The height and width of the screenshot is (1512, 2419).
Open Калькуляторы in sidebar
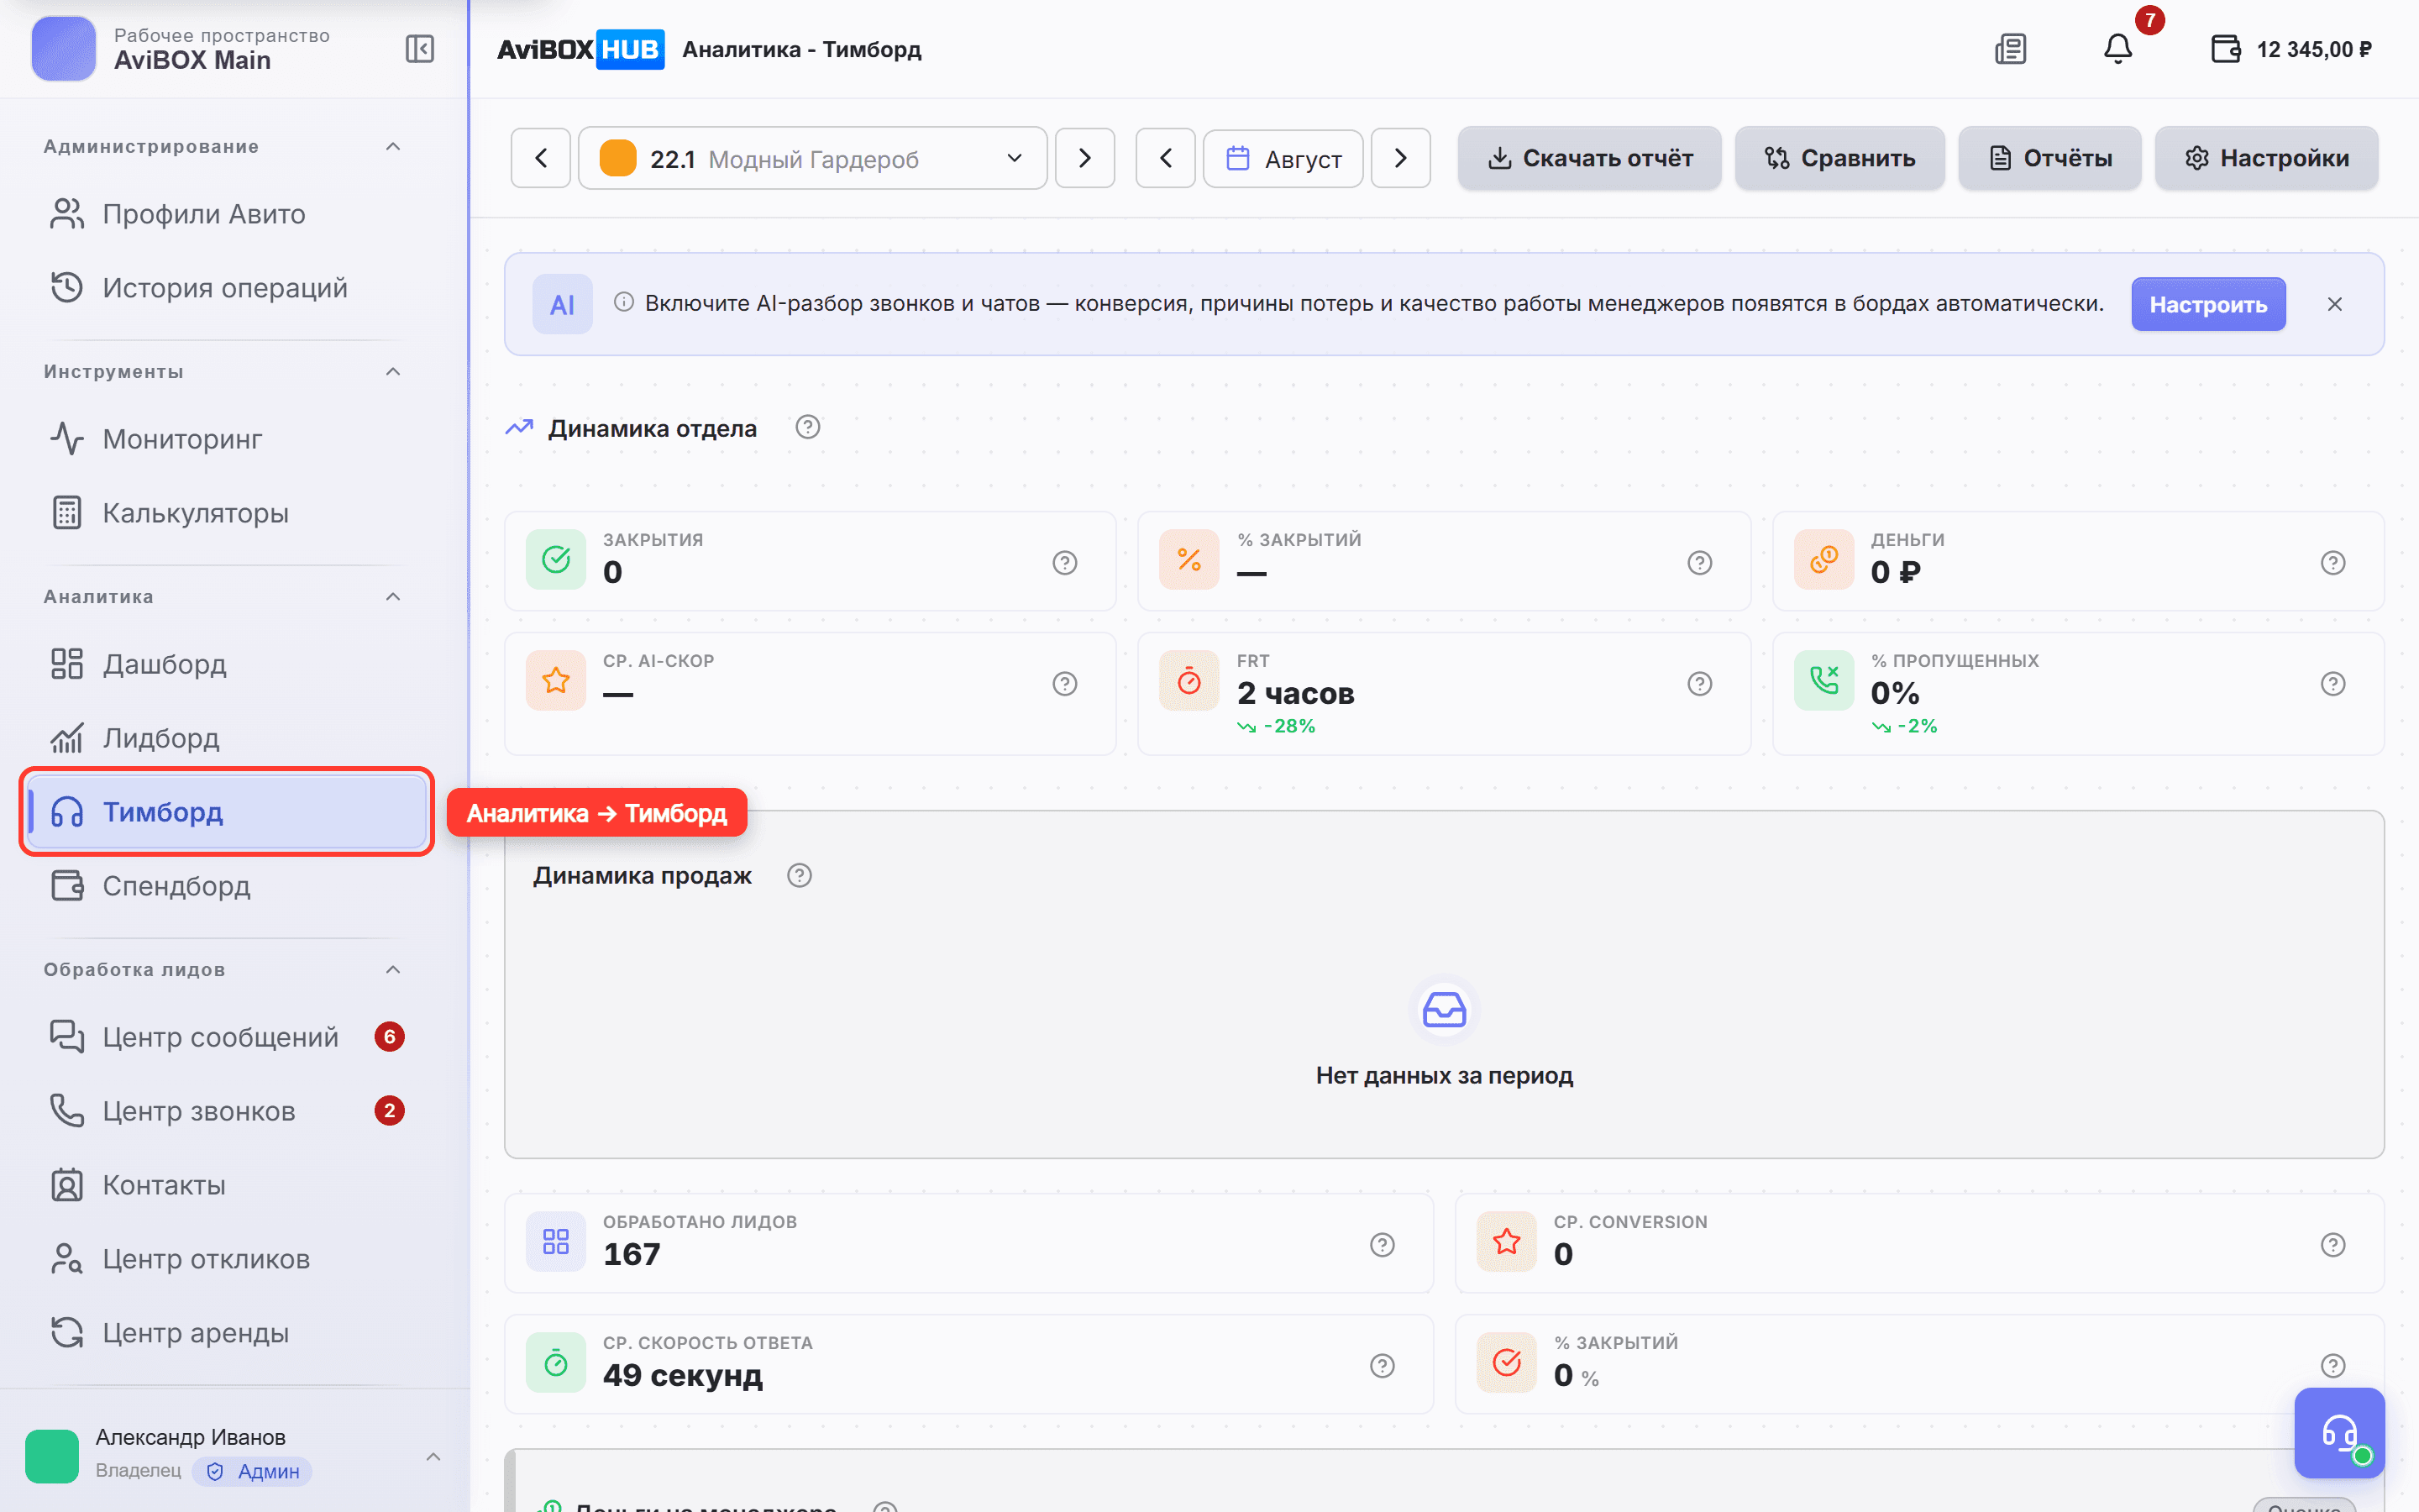tap(228, 513)
